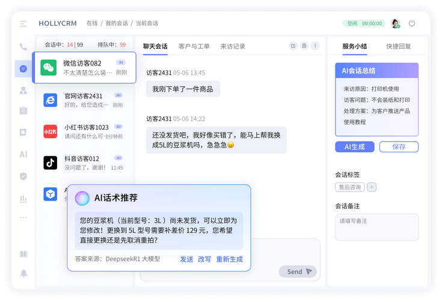The image size is (442, 301).
Task: Open the book knowledge base icon
Action: [23, 254]
